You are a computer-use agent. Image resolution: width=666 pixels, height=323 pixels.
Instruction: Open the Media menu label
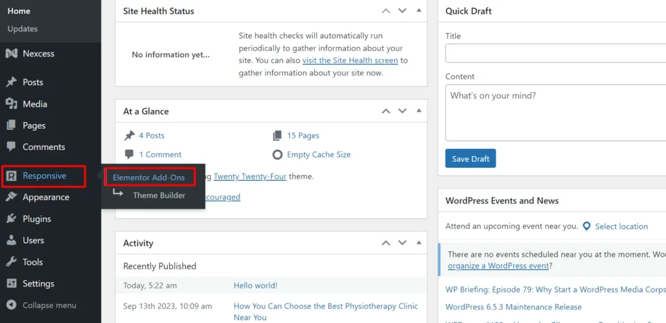click(35, 104)
